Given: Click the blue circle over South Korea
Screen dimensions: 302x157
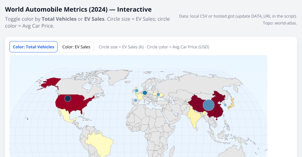Looking at the screenshot, I should (x=225, y=105).
